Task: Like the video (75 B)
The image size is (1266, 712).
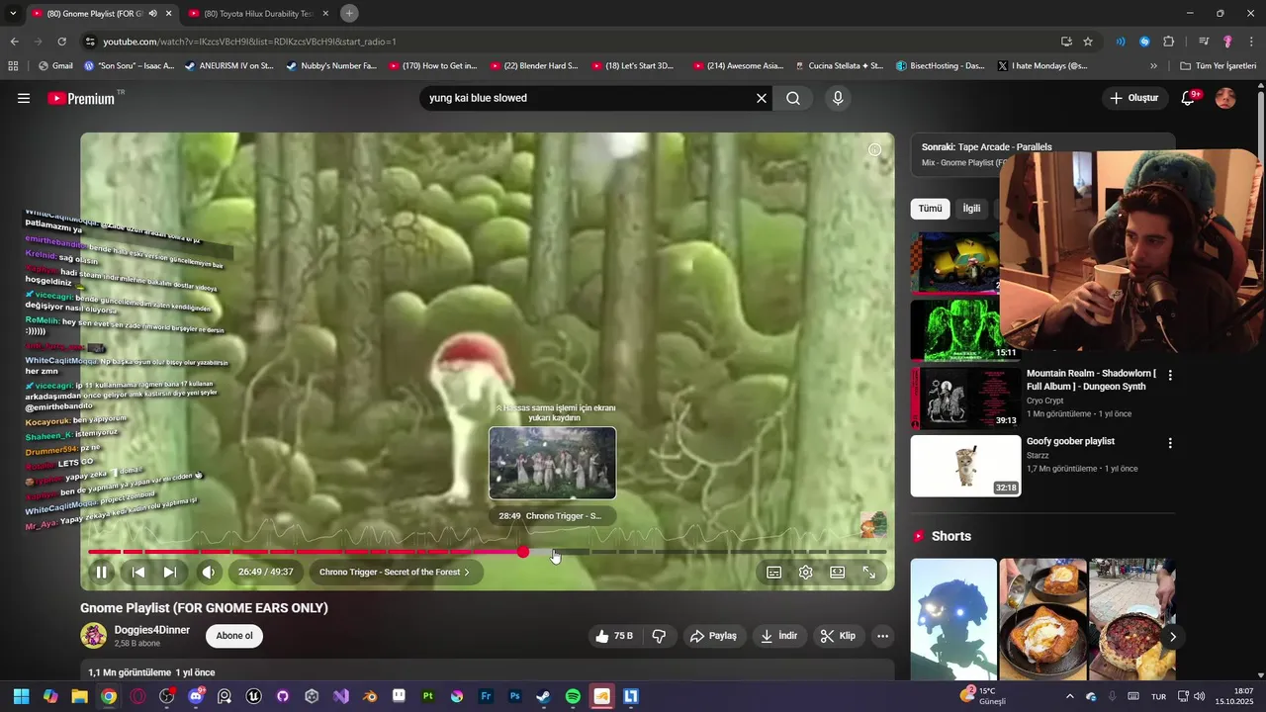Action: (x=614, y=636)
